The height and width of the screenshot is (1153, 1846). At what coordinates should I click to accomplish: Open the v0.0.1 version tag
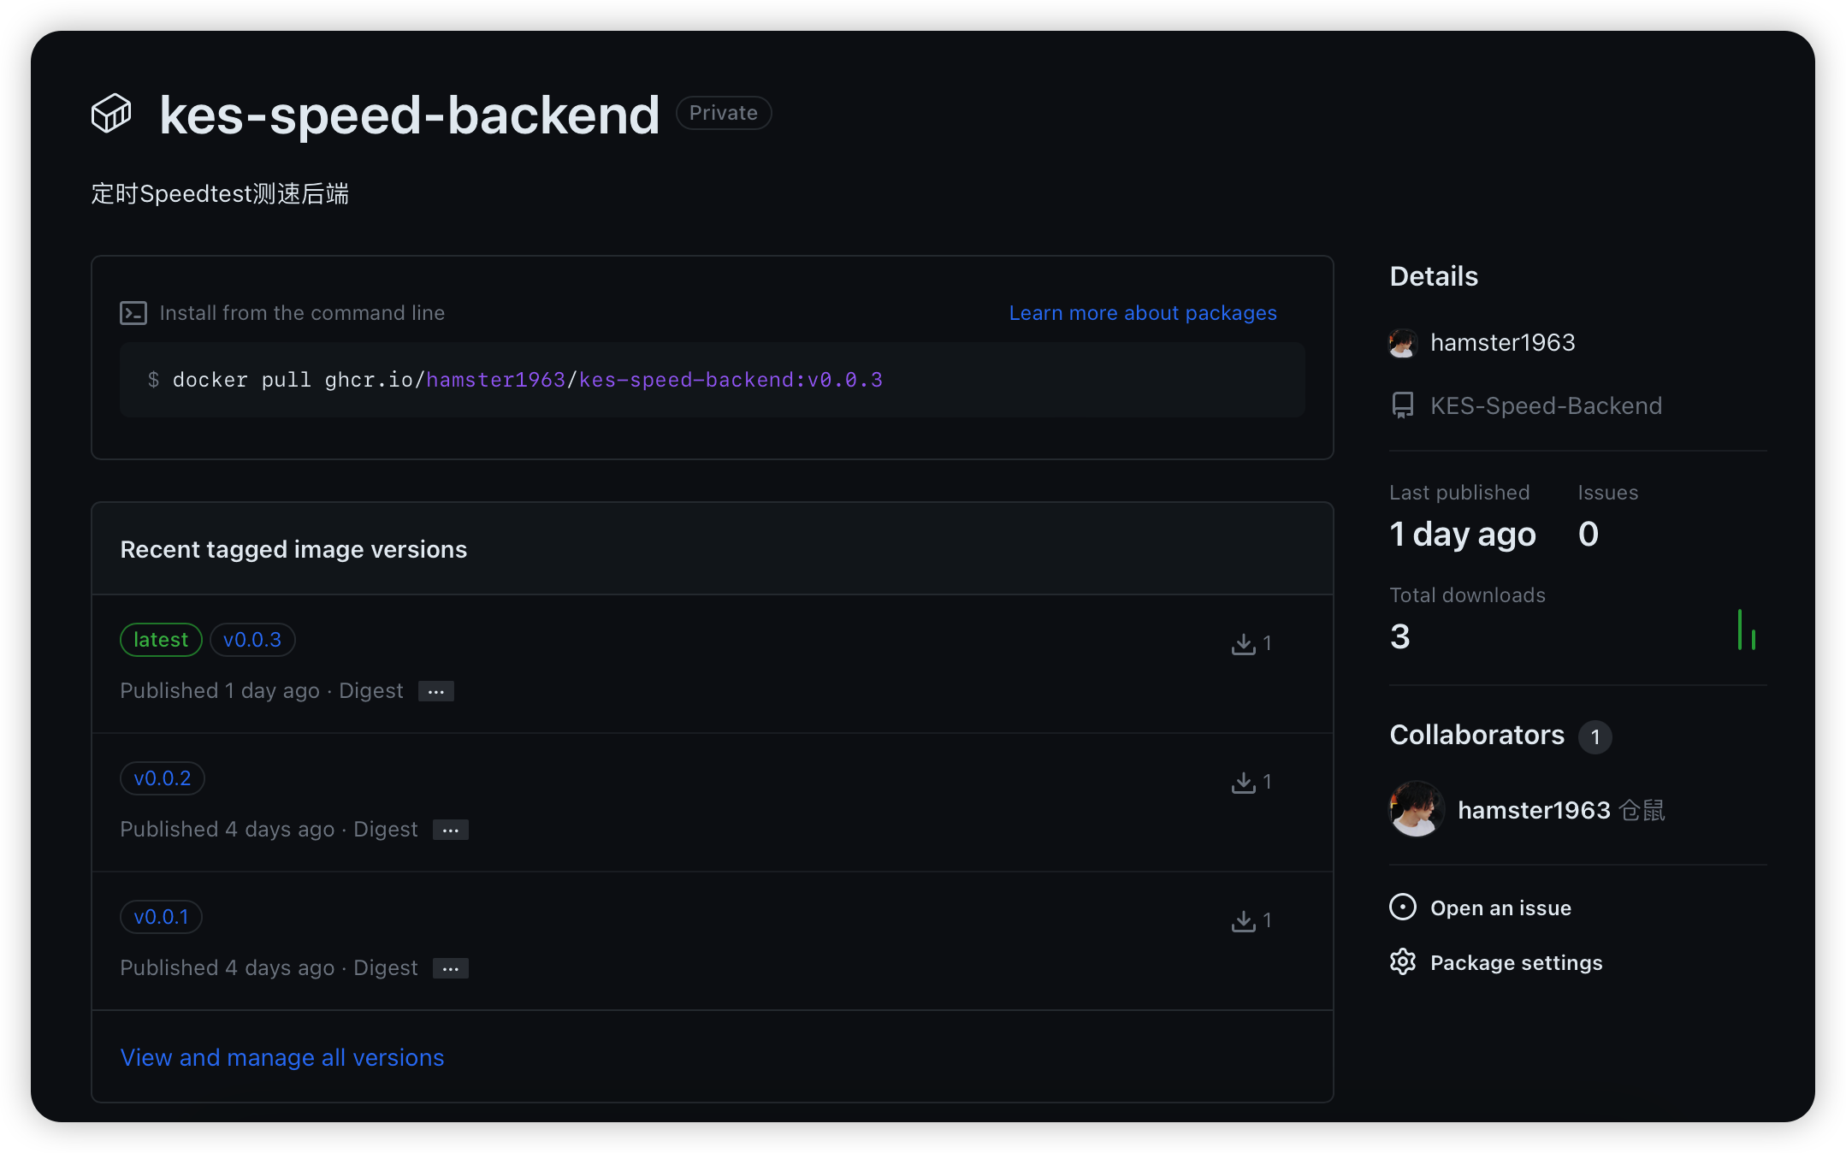pyautogui.click(x=161, y=917)
